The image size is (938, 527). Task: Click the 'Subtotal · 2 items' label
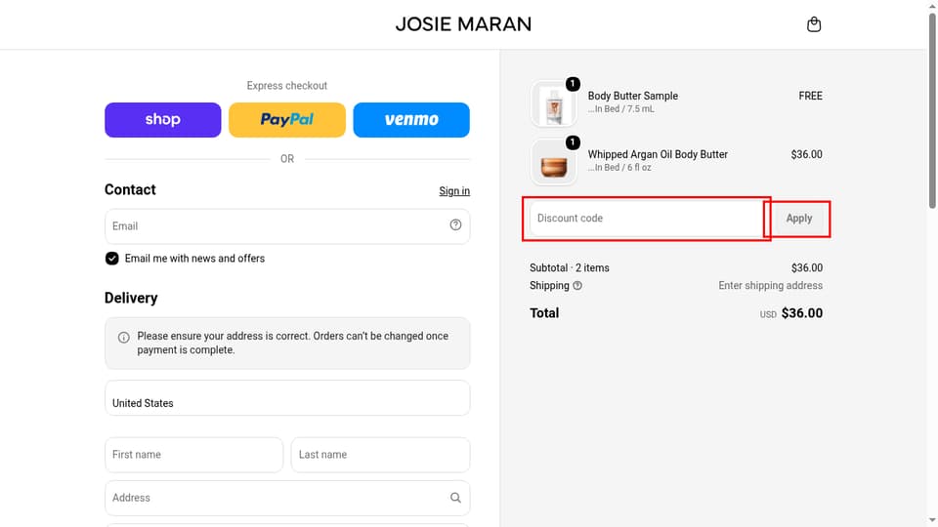pos(570,267)
